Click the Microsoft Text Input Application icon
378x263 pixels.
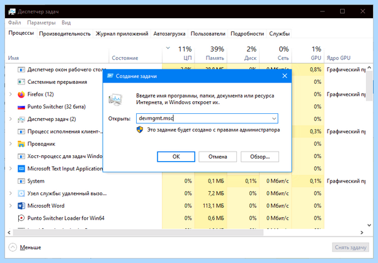21,169
